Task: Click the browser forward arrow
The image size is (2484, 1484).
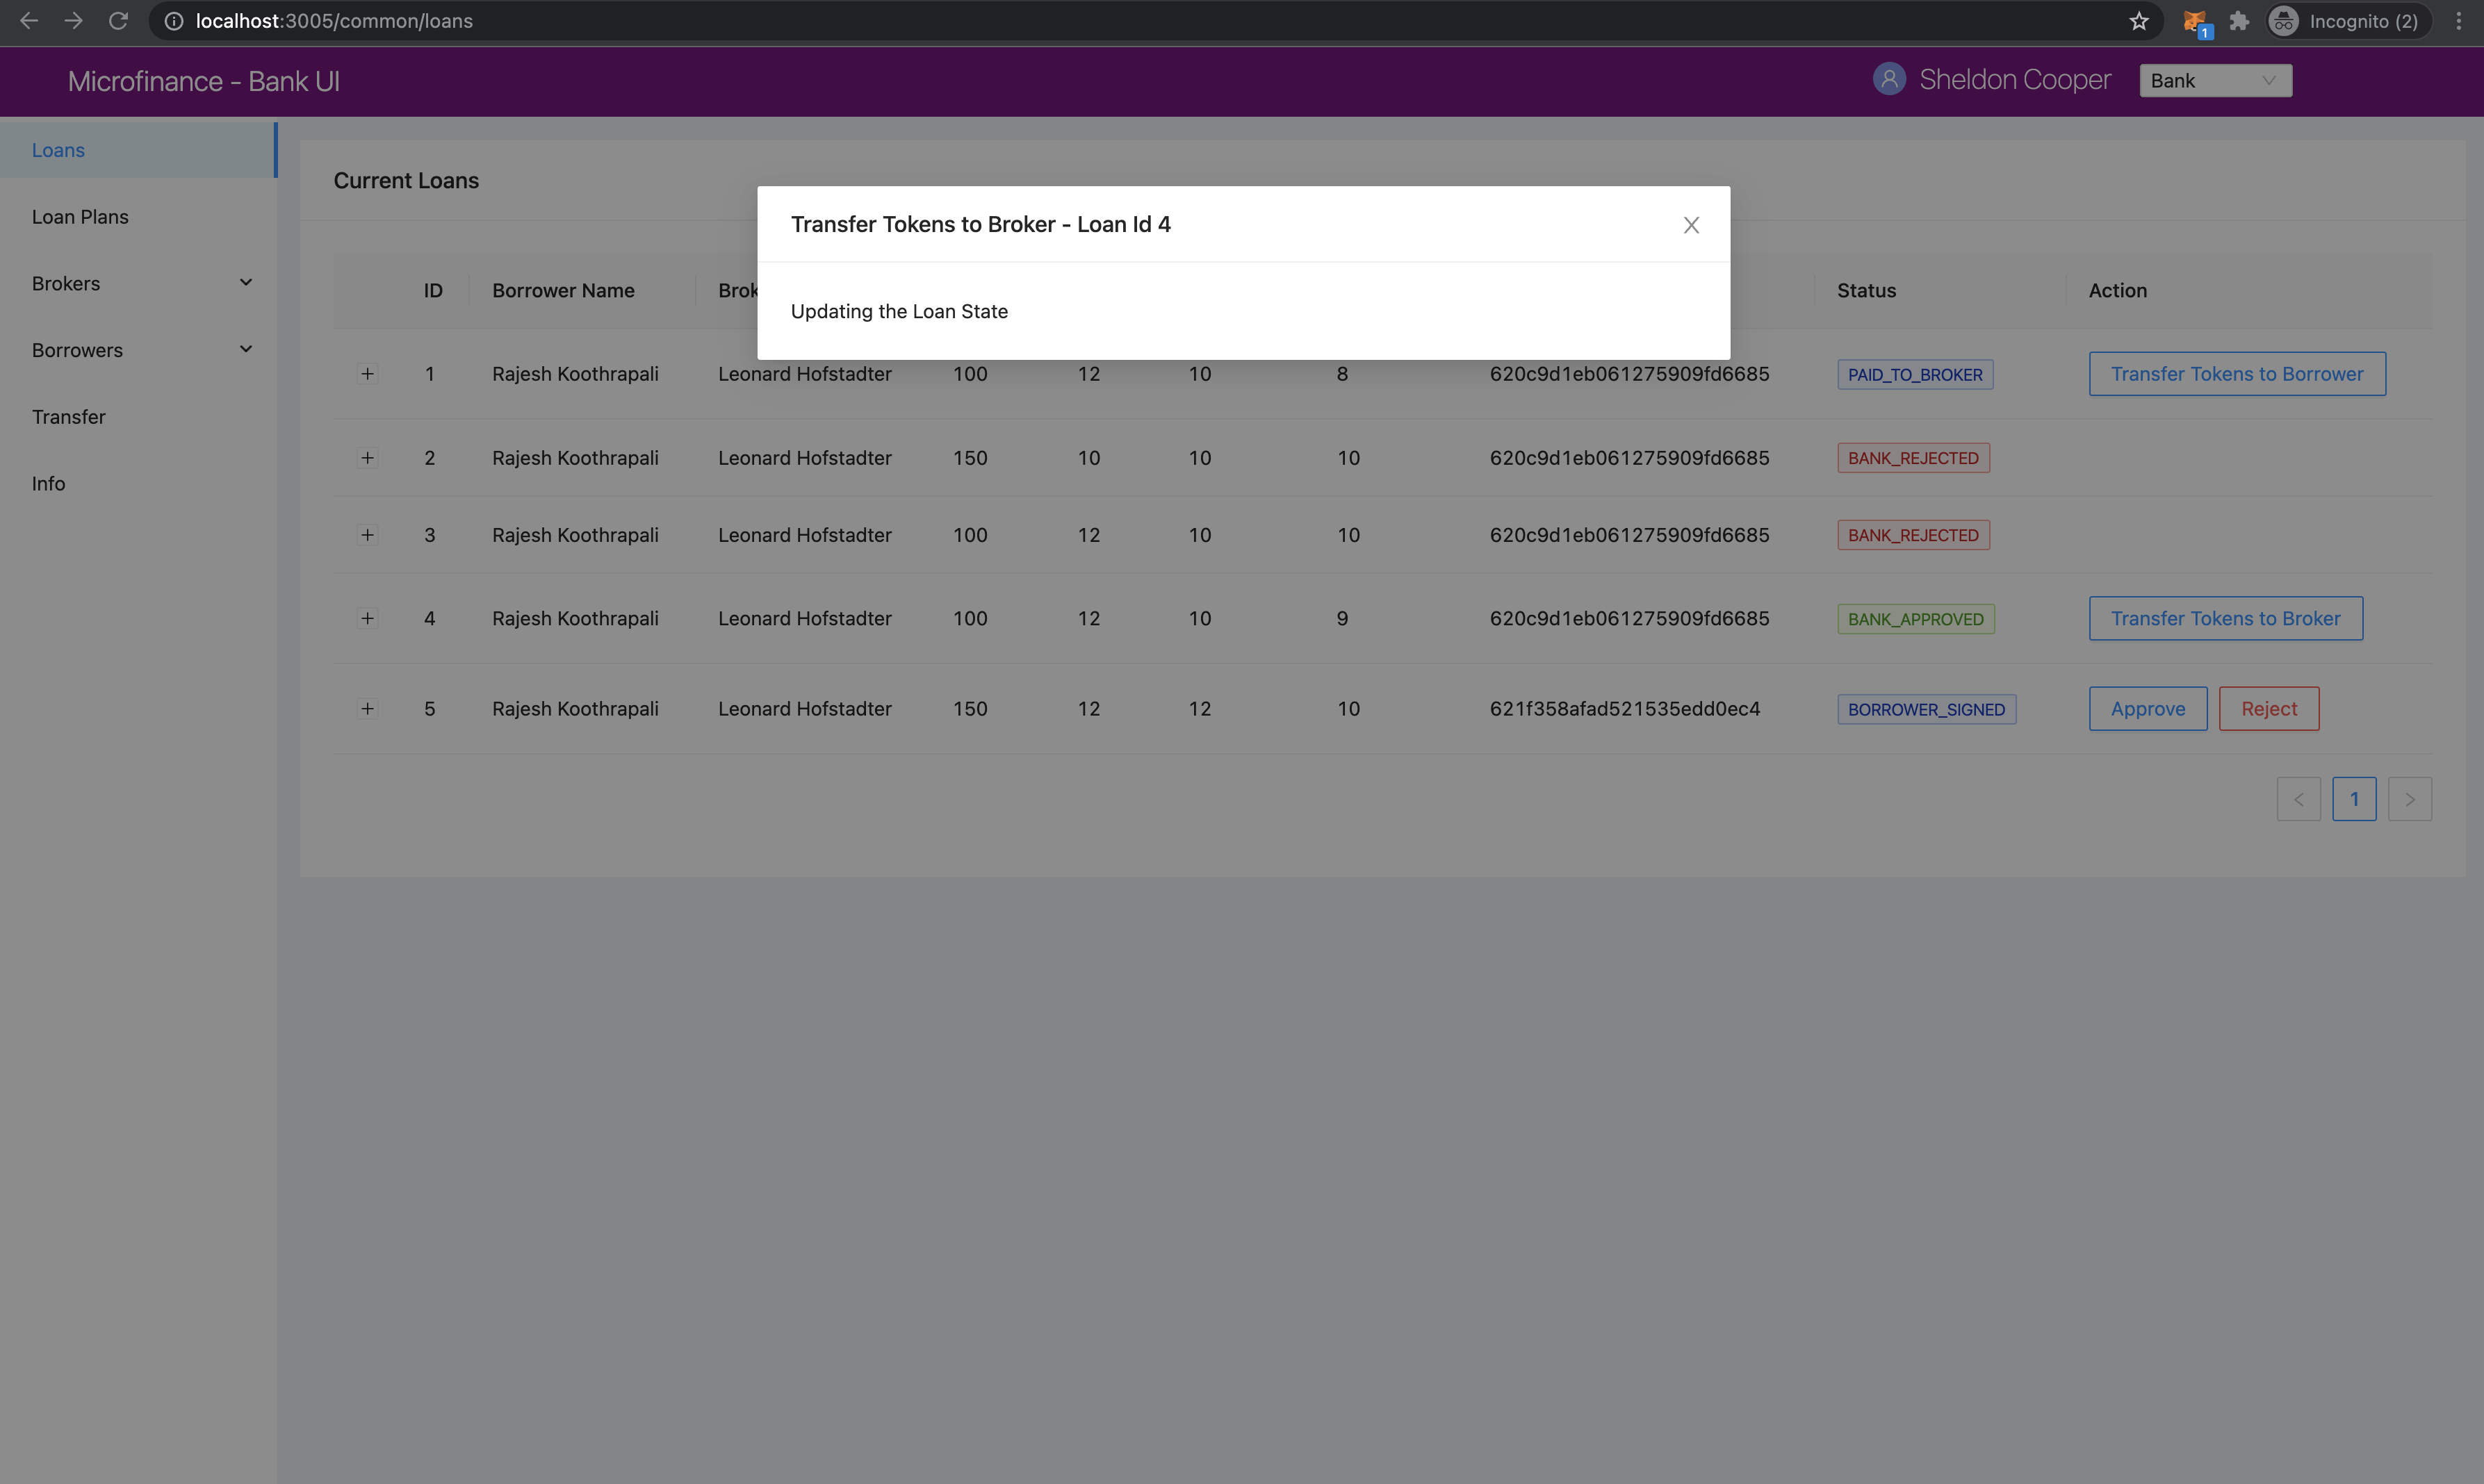Action: [x=73, y=21]
